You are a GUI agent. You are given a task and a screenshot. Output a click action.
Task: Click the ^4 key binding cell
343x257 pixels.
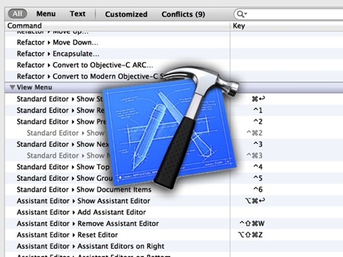tap(258, 167)
